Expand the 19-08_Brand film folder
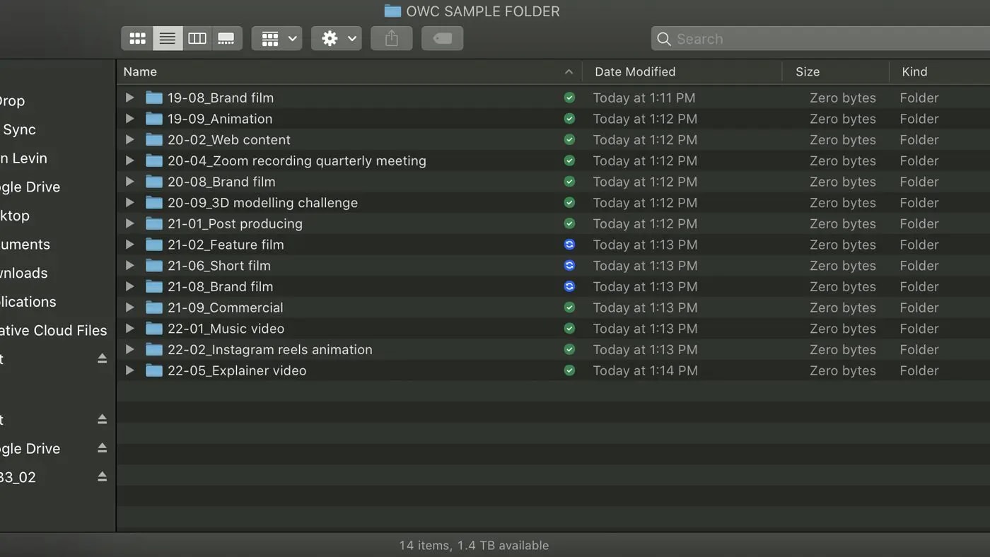The image size is (990, 557). 130,98
